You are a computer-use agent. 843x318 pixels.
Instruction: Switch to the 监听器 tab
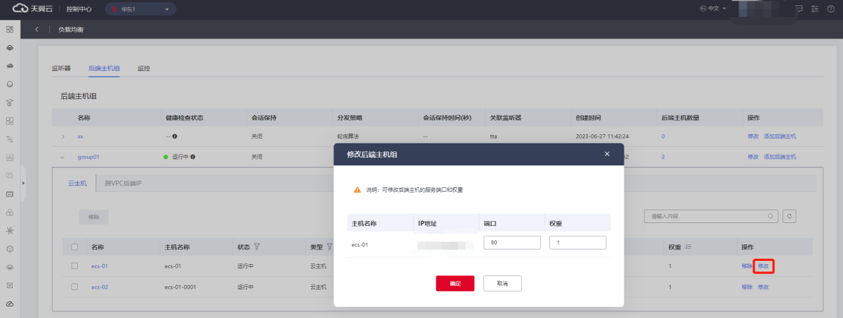tap(61, 68)
